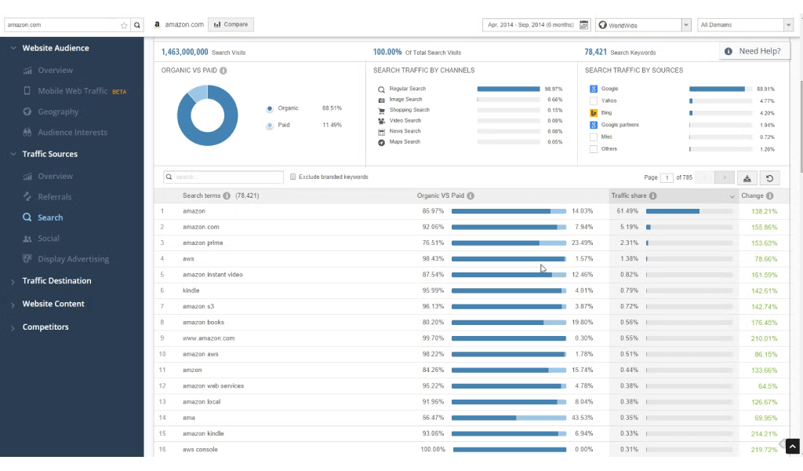Click the info icon beside Search terms column
This screenshot has width=803, height=471.
(227, 195)
